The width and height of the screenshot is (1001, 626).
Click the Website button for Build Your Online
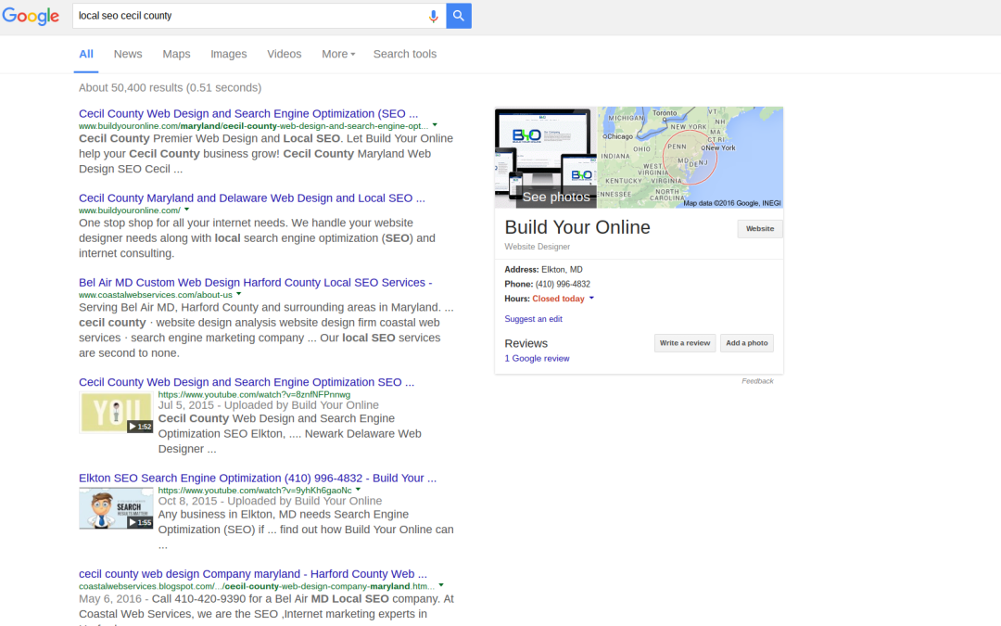(759, 229)
